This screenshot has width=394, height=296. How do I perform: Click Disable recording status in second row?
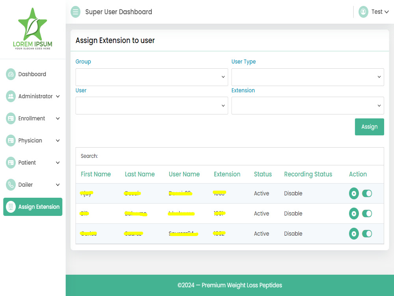pos(293,214)
